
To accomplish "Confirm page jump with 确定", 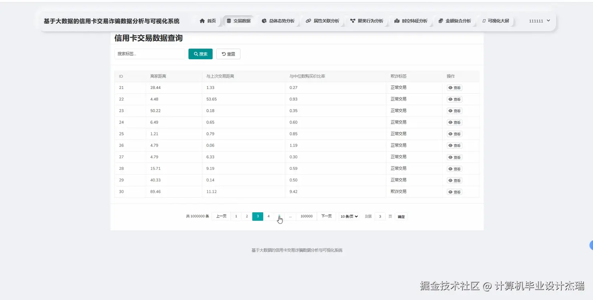I will [x=401, y=216].
